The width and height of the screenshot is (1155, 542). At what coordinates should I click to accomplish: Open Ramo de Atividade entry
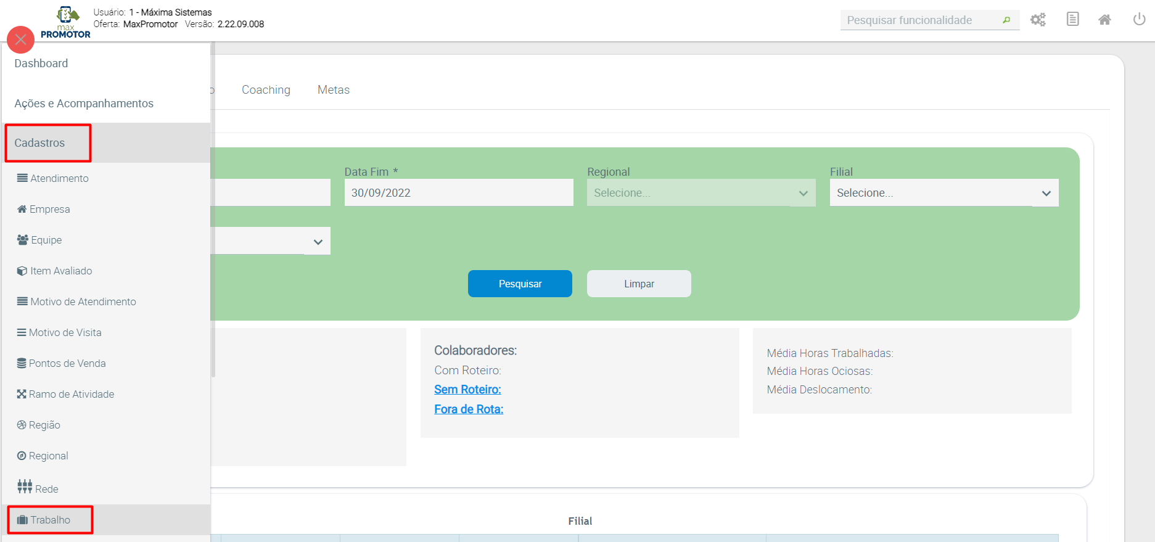pyautogui.click(x=106, y=394)
